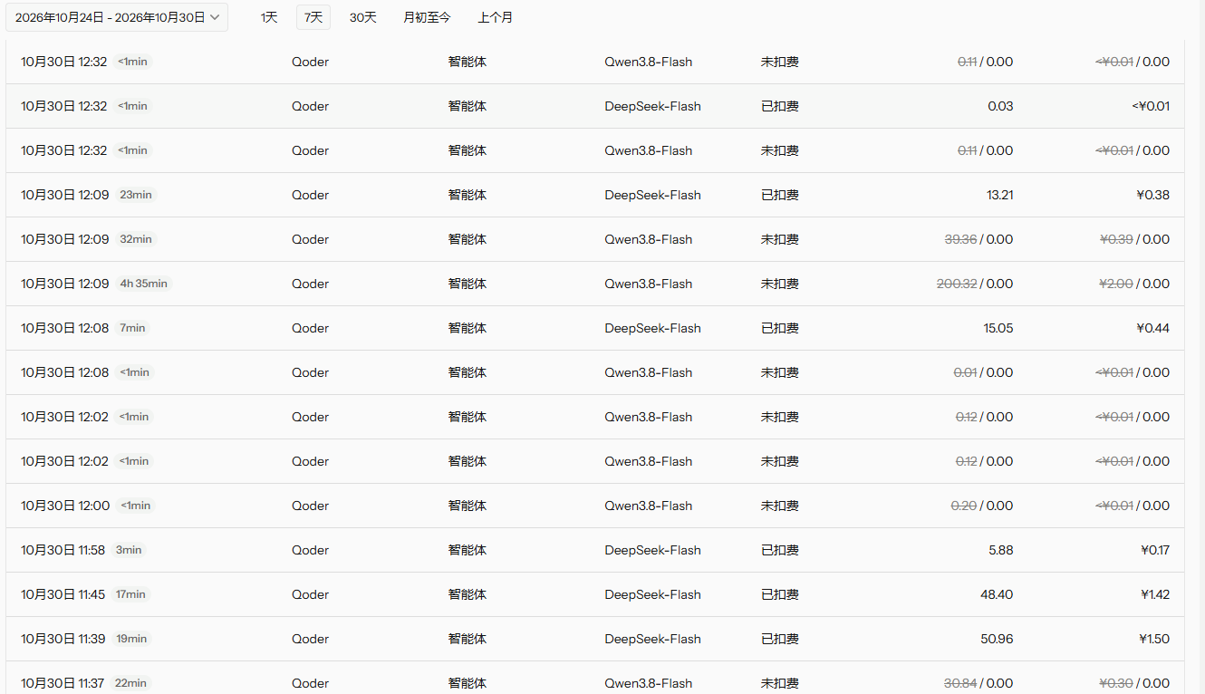Click the 5.88 usage value
Image resolution: width=1205 pixels, height=694 pixels.
(1001, 550)
